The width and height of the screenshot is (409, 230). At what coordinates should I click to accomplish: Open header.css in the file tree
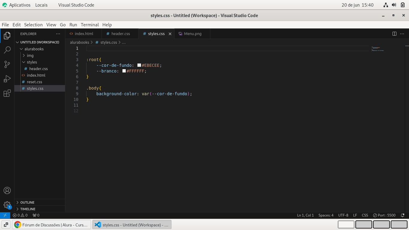tap(40, 69)
